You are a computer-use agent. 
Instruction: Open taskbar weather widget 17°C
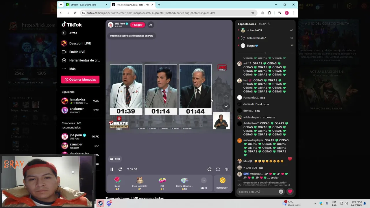tap(292, 203)
